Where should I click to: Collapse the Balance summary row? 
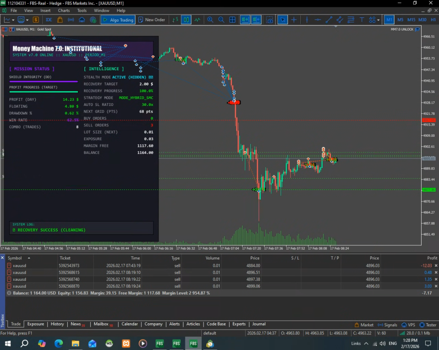coord(9,293)
